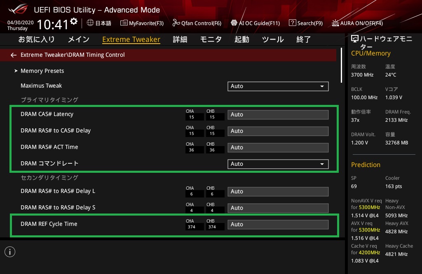Select the DRAM REF Cycle Time label
Image resolution: width=422 pixels, height=274 pixels.
click(x=49, y=224)
